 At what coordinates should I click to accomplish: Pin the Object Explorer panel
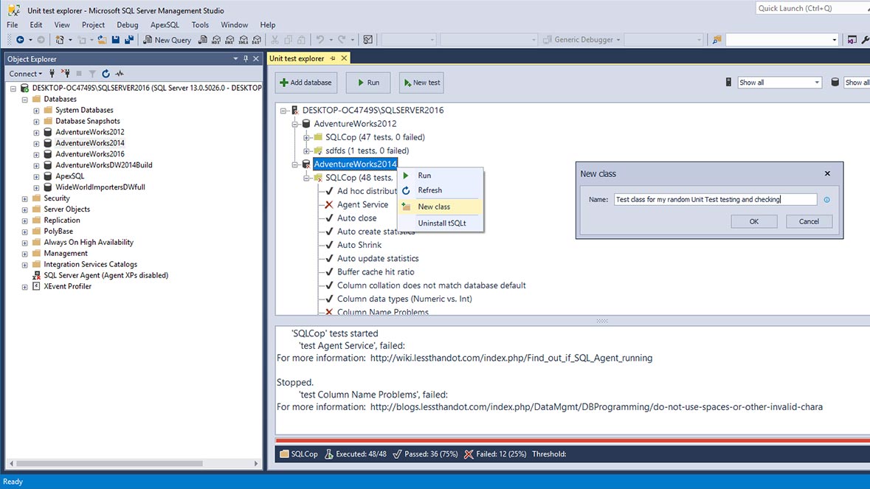(246, 59)
